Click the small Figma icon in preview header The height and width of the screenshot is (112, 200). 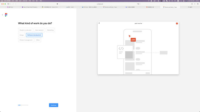click(99, 23)
